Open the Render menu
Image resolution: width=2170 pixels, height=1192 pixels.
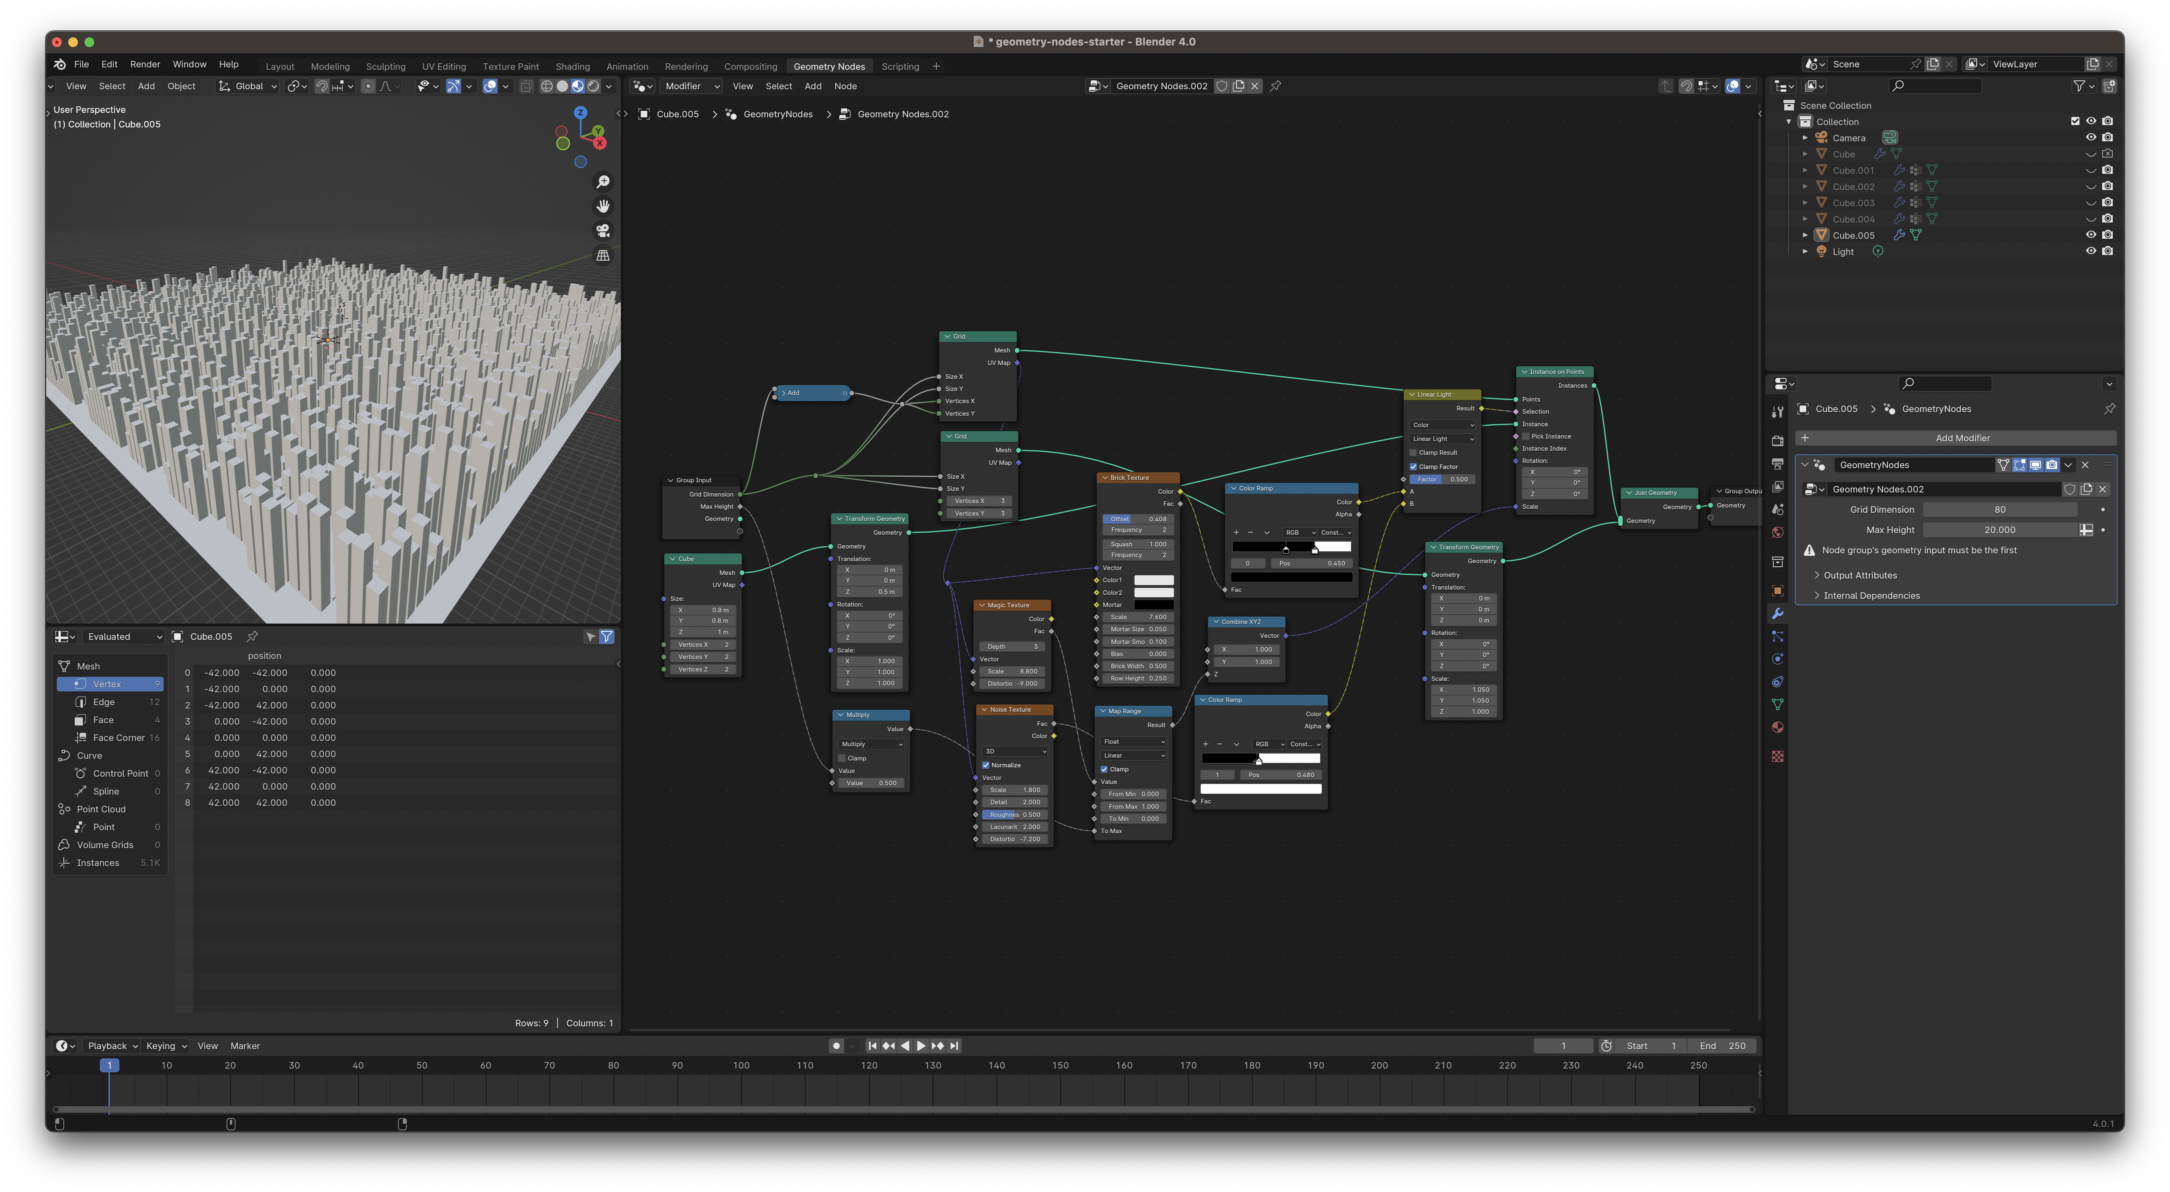coord(145,64)
